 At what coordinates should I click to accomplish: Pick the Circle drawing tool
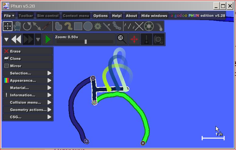88,26
